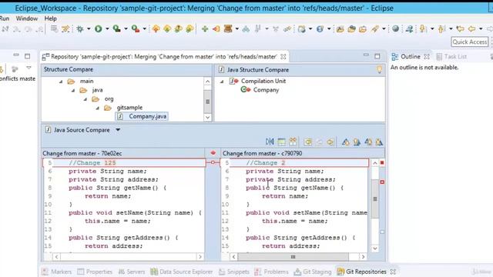This screenshot has width=493, height=277.
Task: Select Company.java in Structure Compare tree
Action: click(147, 116)
